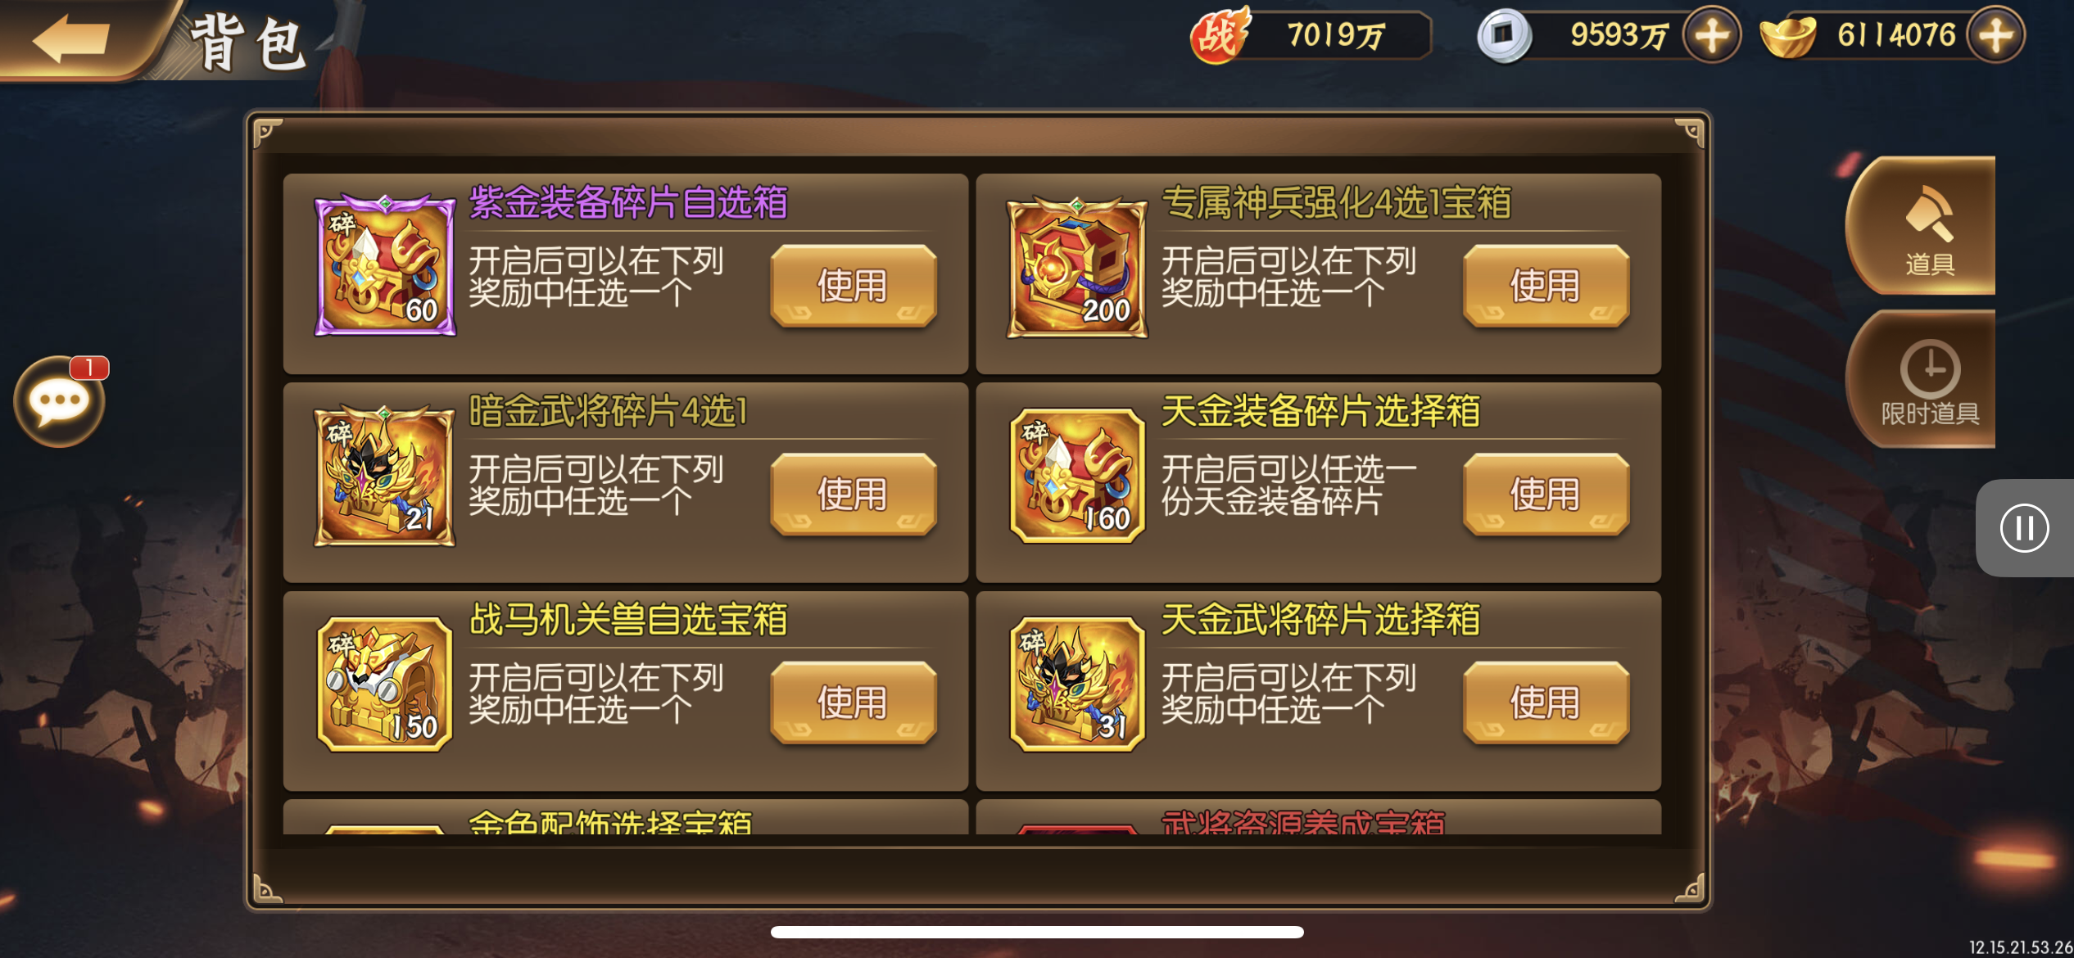The height and width of the screenshot is (958, 2074).
Task: Use the 天金装备碎片选择箱 item
Action: (x=1546, y=495)
